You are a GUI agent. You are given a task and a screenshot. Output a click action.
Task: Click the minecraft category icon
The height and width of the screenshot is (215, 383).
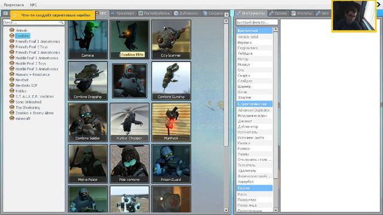(x=12, y=118)
